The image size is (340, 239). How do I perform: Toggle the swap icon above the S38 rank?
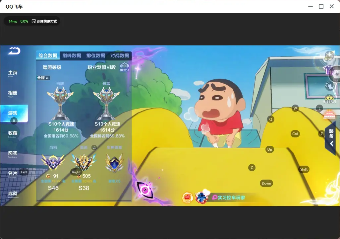tap(94, 148)
